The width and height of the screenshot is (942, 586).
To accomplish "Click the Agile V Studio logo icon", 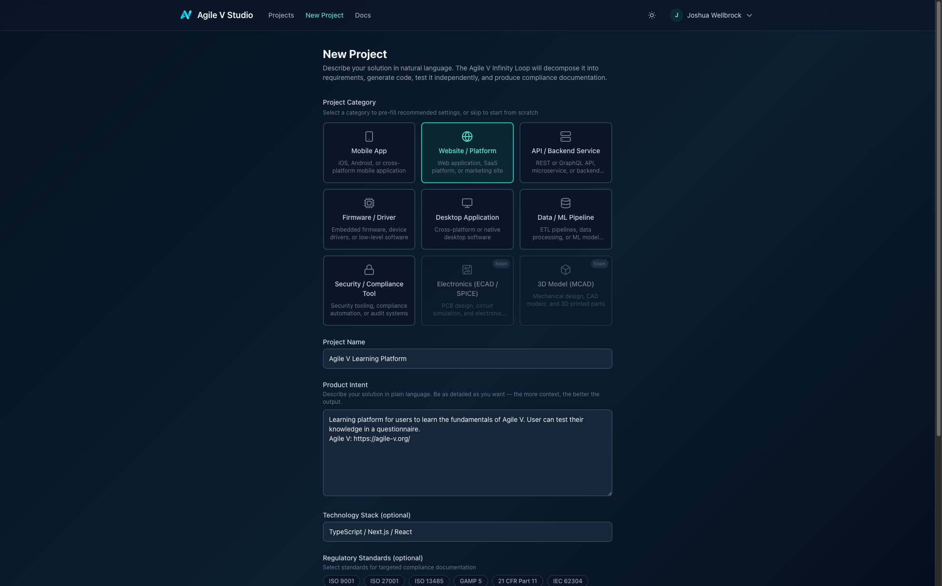I will [x=186, y=15].
